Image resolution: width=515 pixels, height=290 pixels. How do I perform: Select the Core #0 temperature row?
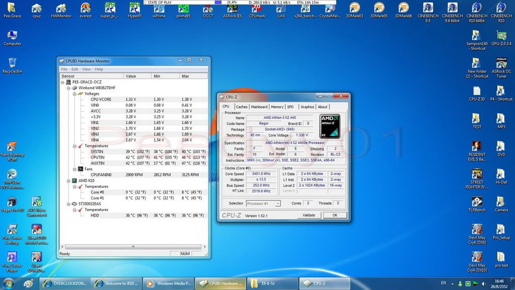(134, 192)
